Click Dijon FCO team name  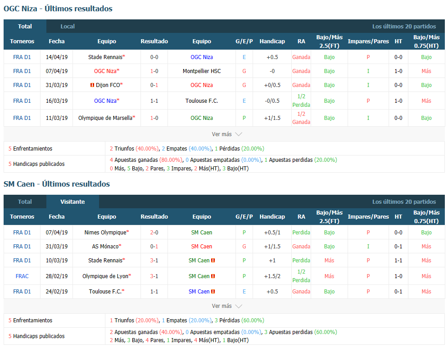click(108, 85)
